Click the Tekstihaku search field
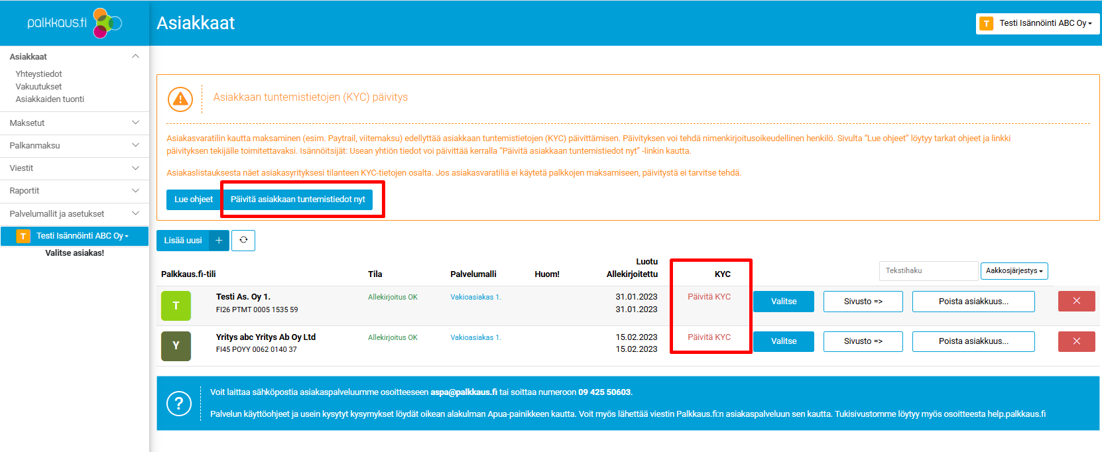 point(928,271)
